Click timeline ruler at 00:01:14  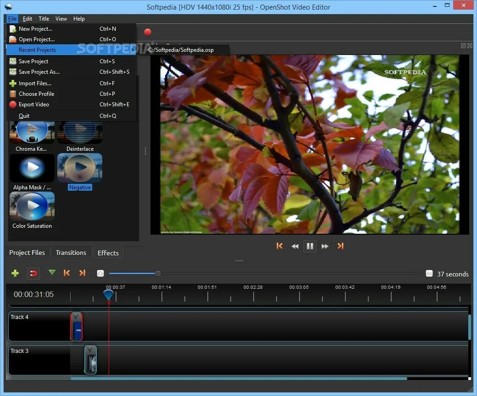161,287
